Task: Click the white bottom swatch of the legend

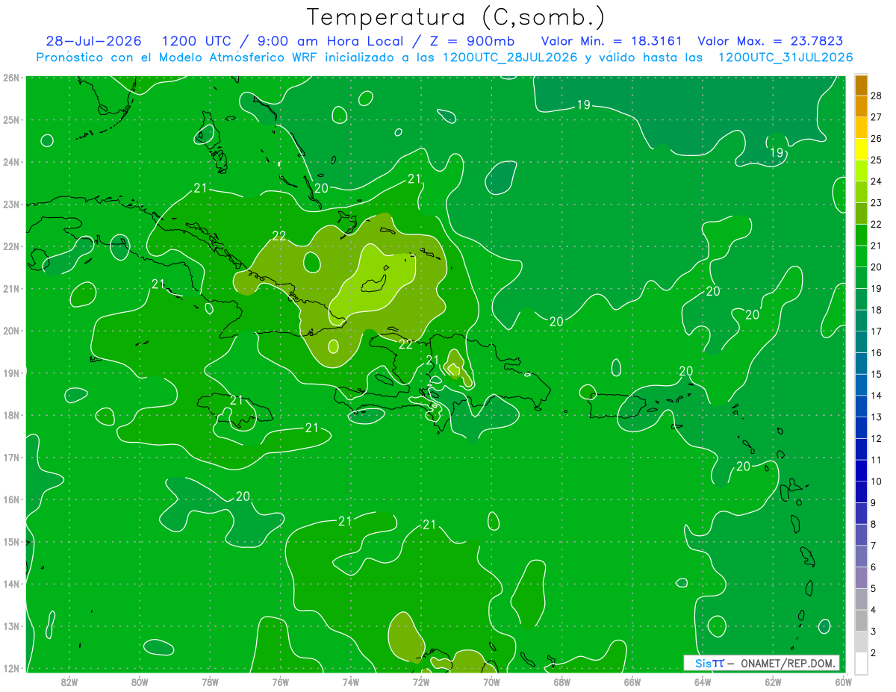Action: coord(861,663)
